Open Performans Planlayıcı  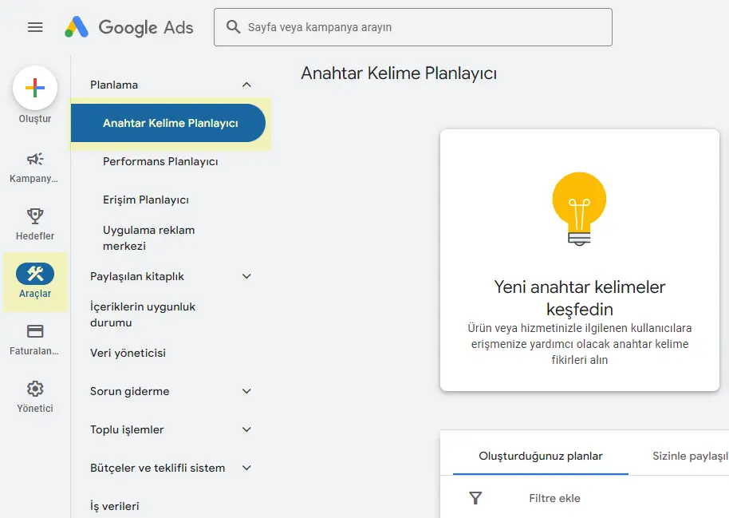[x=160, y=161]
